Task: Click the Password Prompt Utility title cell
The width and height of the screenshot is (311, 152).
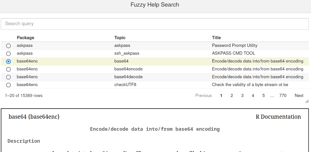Action: 234,46
